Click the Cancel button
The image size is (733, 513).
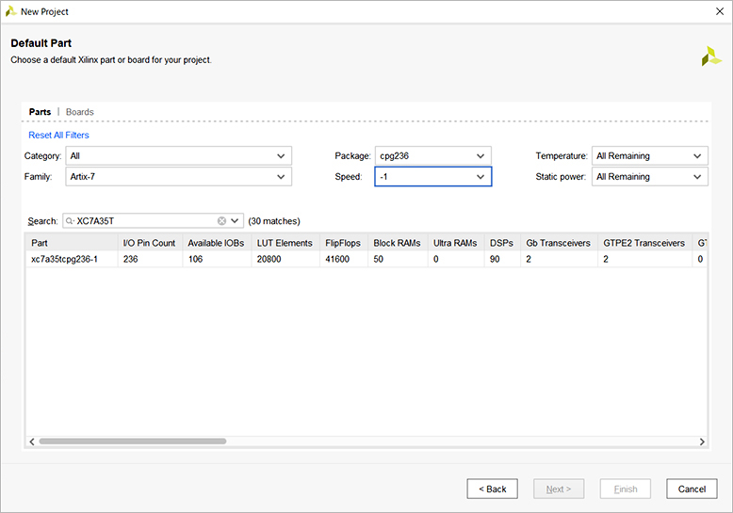point(692,489)
